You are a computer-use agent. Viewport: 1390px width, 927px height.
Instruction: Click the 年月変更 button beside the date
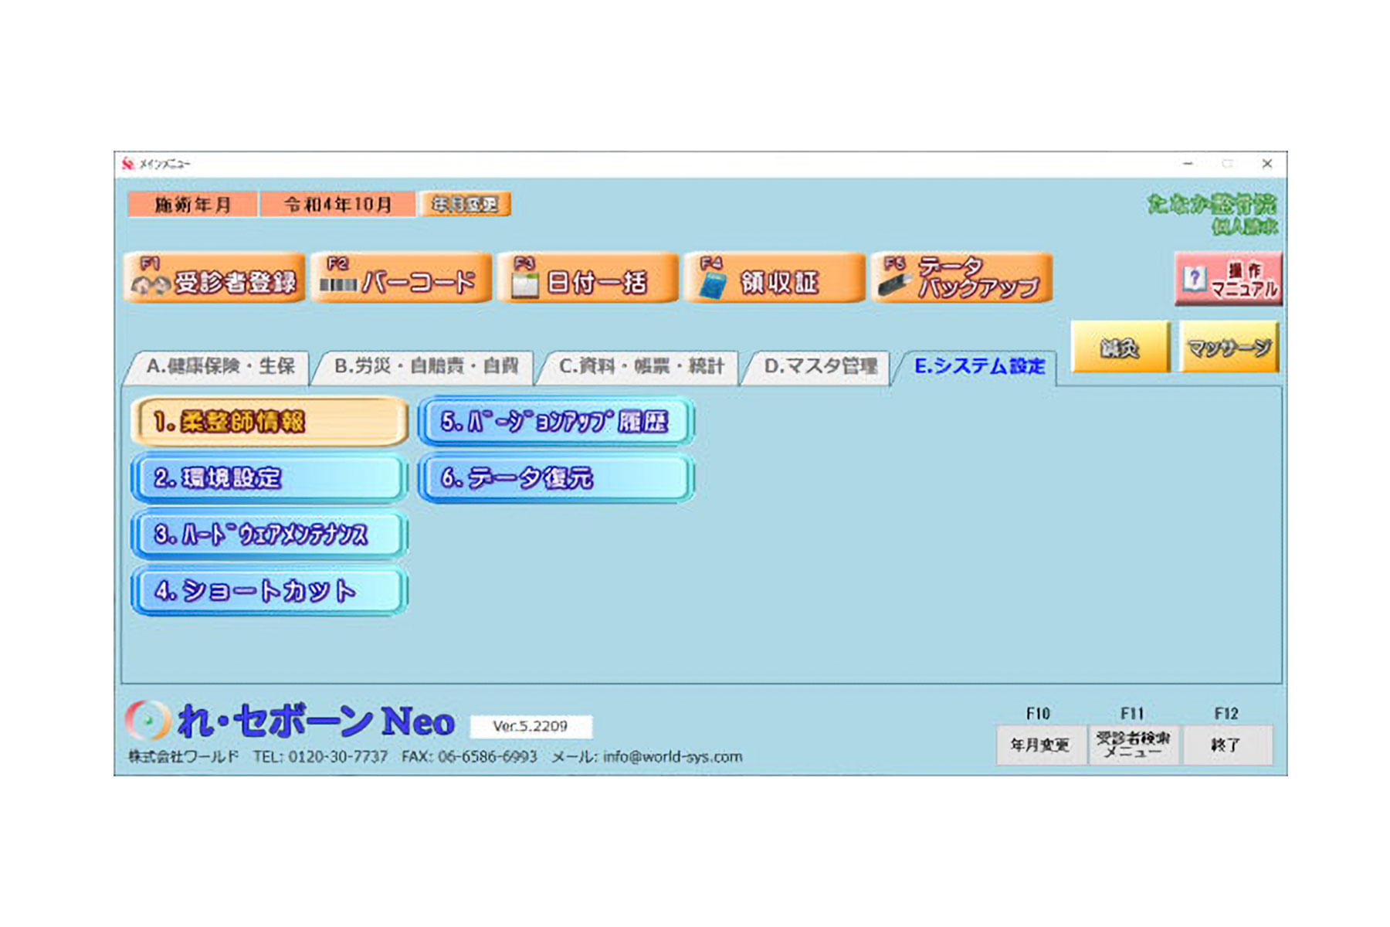click(465, 205)
